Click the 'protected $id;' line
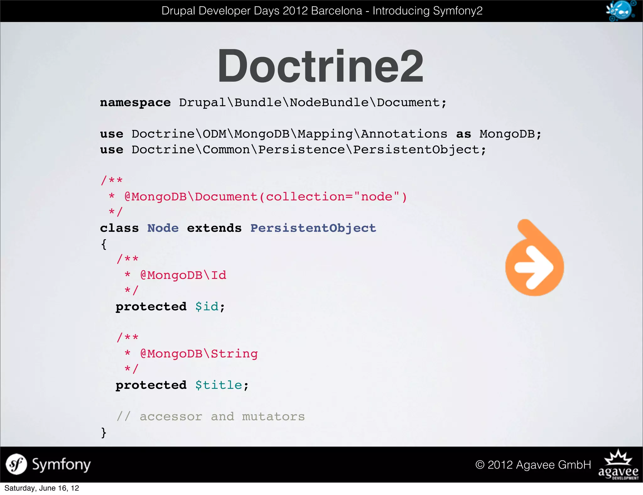 [170, 307]
